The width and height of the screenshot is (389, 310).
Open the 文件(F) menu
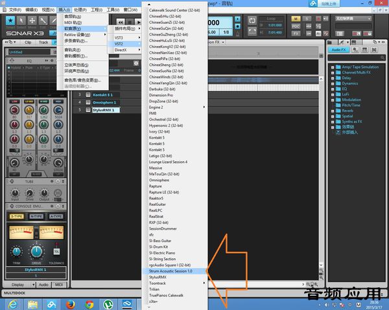click(x=15, y=10)
